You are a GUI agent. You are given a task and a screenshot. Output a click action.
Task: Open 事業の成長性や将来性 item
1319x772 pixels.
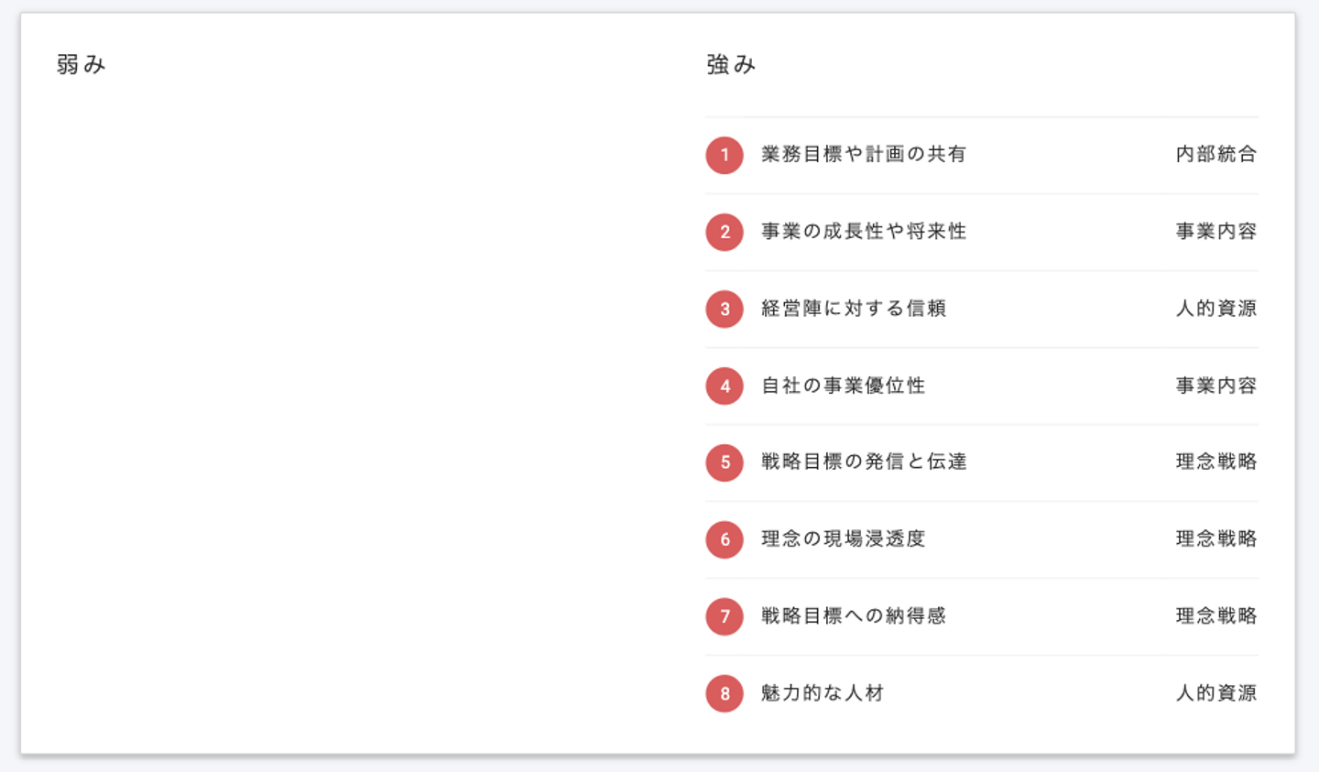tap(863, 232)
